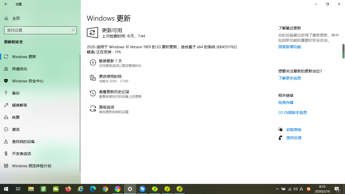The height and width of the screenshot is (194, 345).
Task: Click the pause icon for 暂停更新 7 天
Action: click(x=93, y=62)
